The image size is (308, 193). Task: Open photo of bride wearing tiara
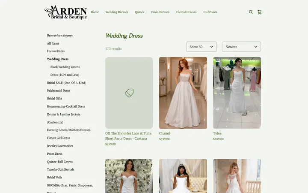click(183, 176)
